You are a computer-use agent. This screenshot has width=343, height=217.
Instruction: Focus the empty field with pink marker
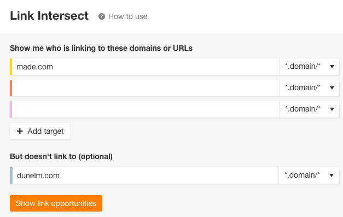click(x=146, y=109)
